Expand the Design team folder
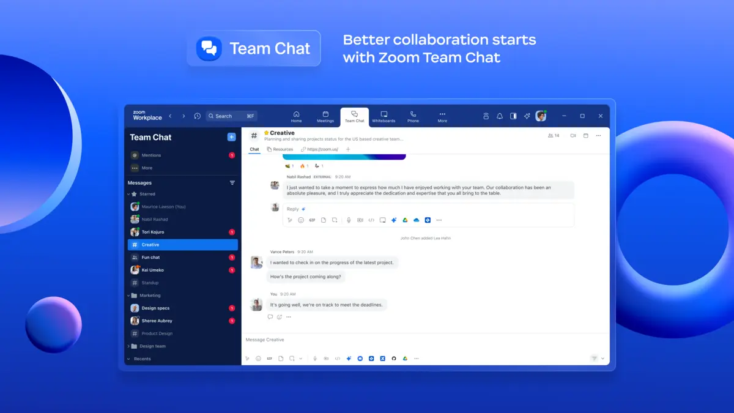 [128, 346]
